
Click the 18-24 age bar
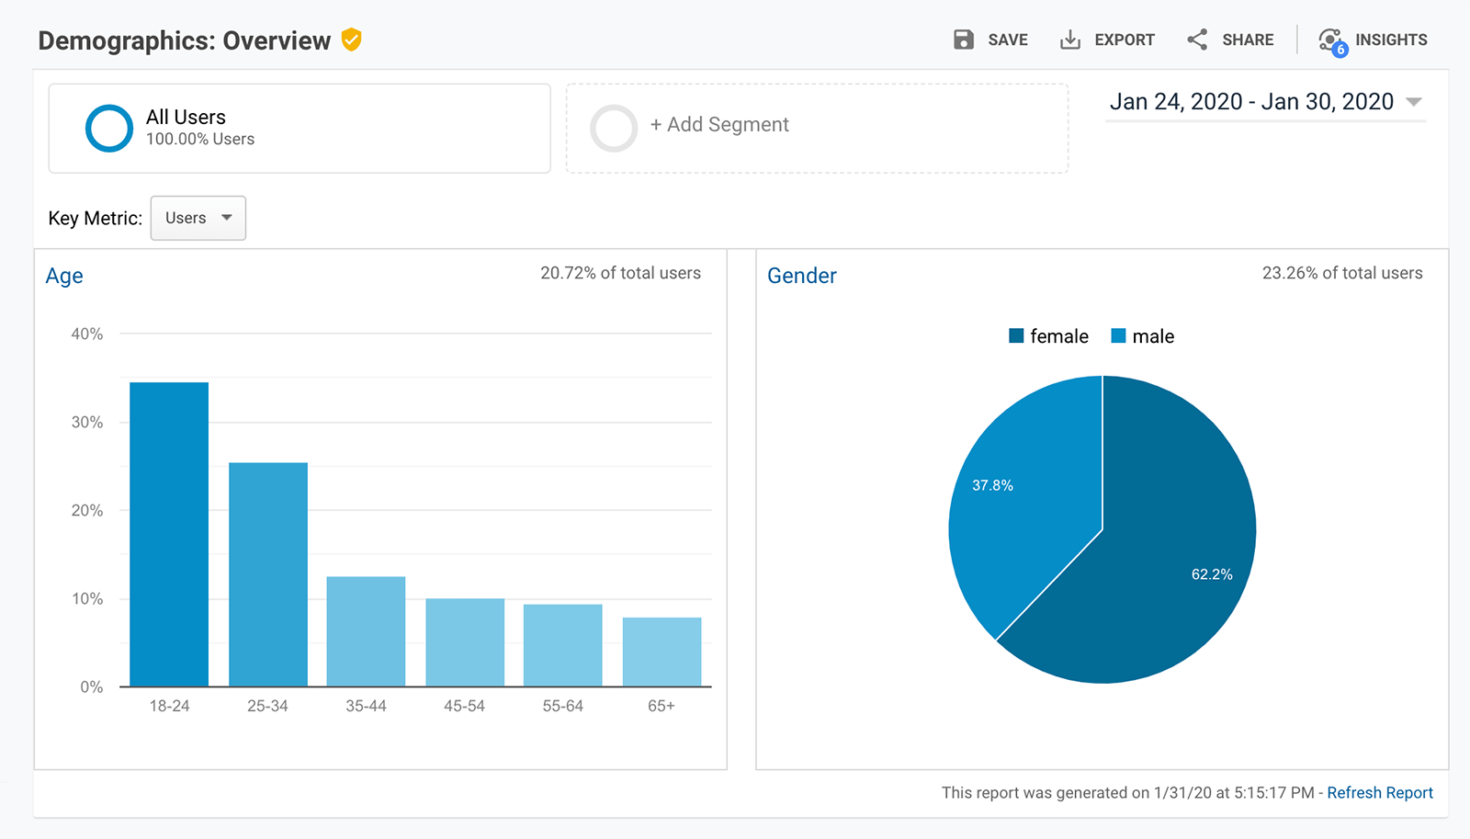(169, 534)
